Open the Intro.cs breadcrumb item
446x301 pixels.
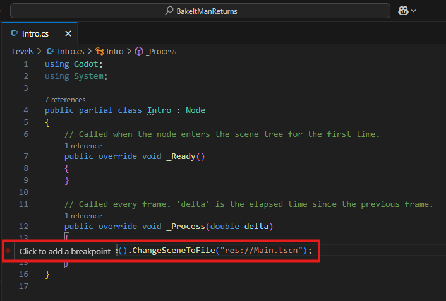coord(71,52)
